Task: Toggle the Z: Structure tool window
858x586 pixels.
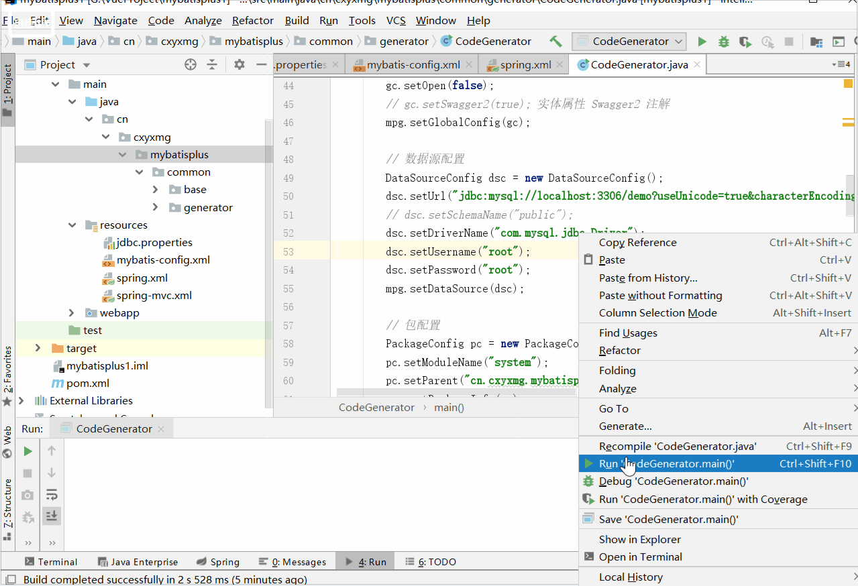Action: click(x=7, y=509)
